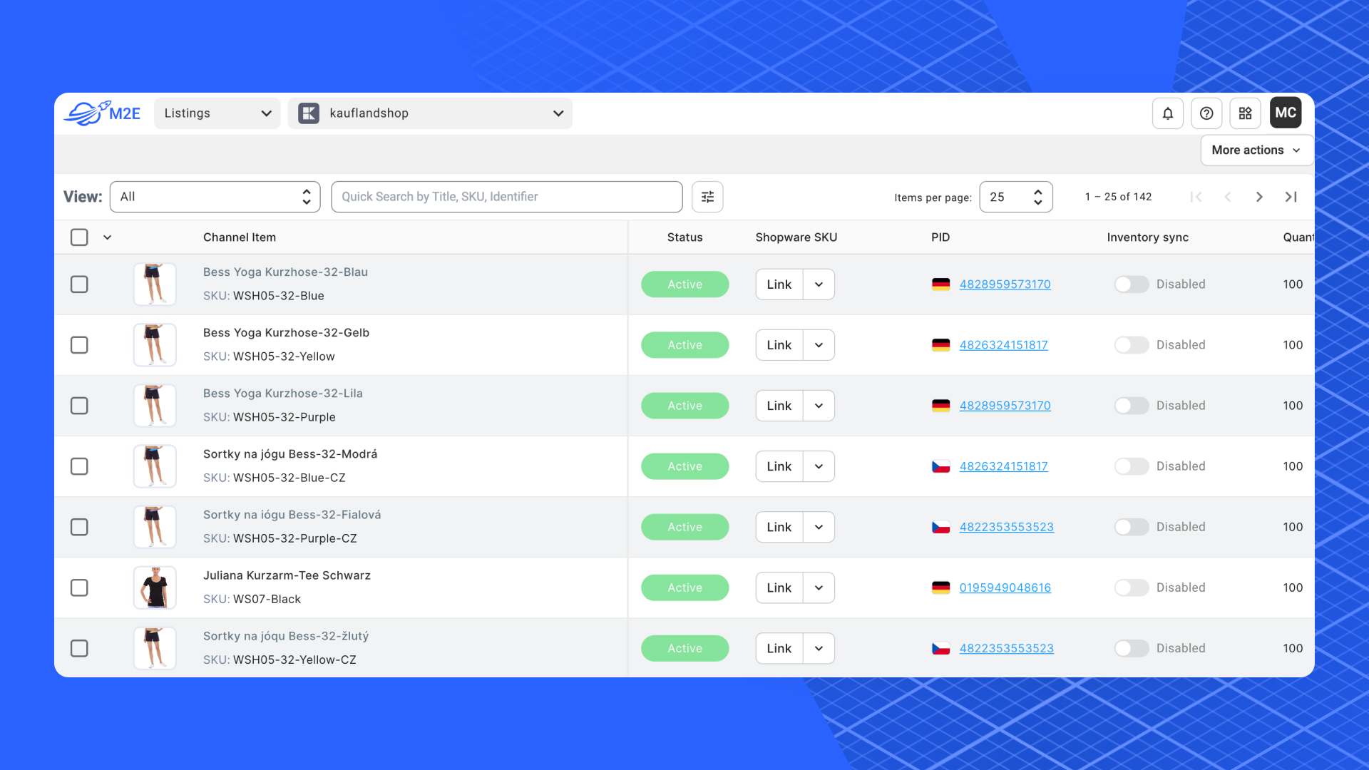Open PID link 4828959573170 for Bess Yoga Kurzhose-32-Blau

pos(1005,284)
